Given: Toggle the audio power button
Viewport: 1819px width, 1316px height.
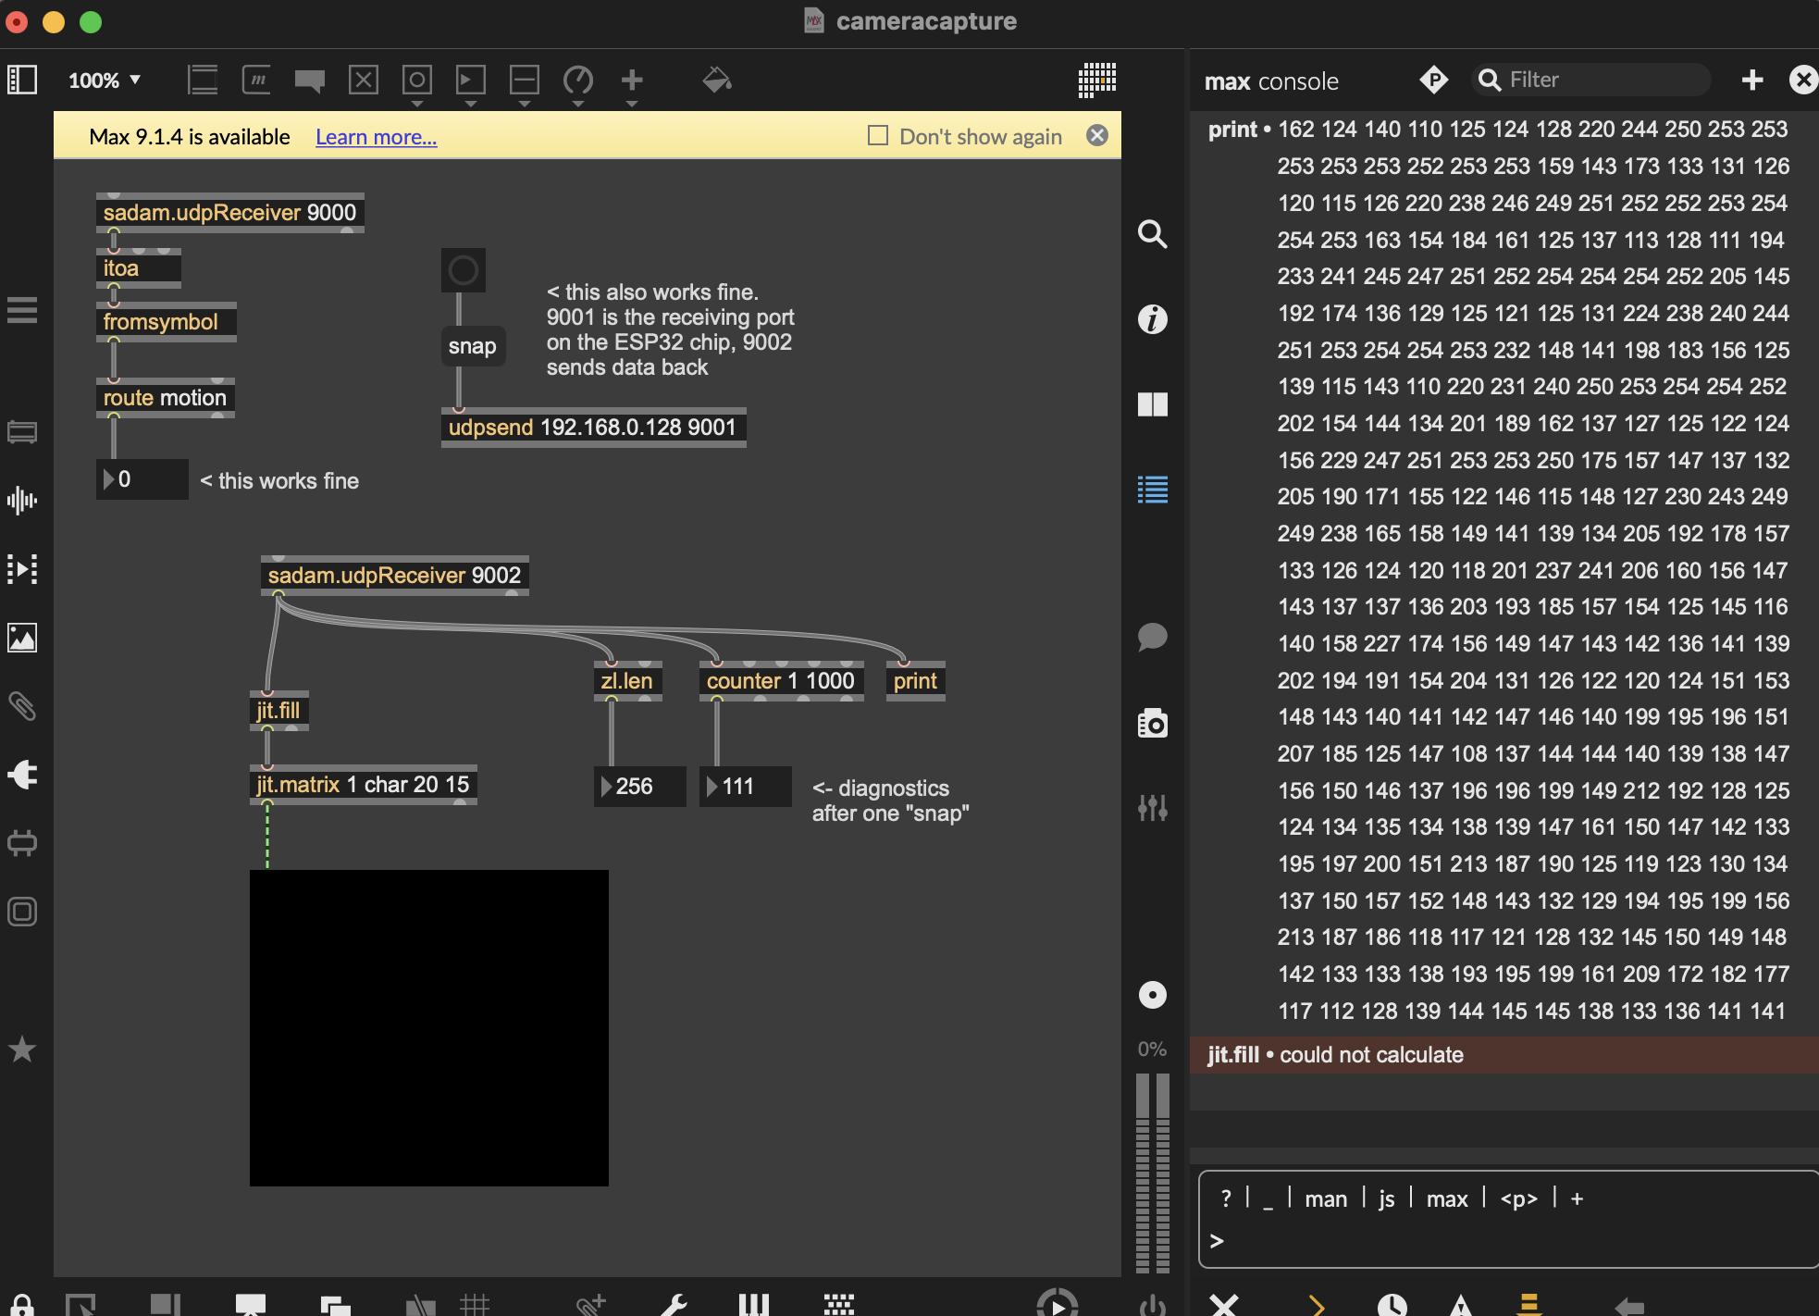Looking at the screenshot, I should pos(1152,1305).
